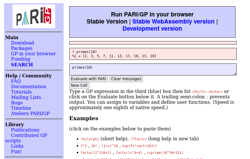Paste the 10! example
Viewport: 250px width, 159px height.
click(94, 146)
